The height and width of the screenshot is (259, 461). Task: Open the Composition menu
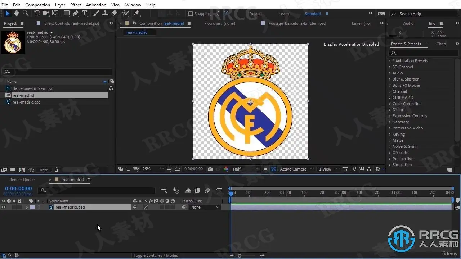(37, 5)
